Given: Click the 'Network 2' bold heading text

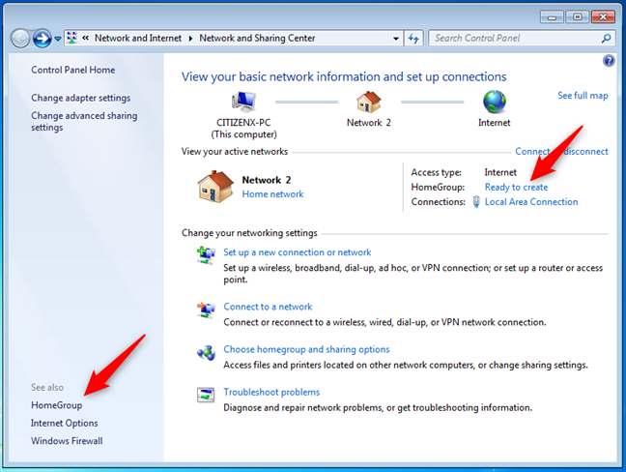Looking at the screenshot, I should [x=267, y=180].
